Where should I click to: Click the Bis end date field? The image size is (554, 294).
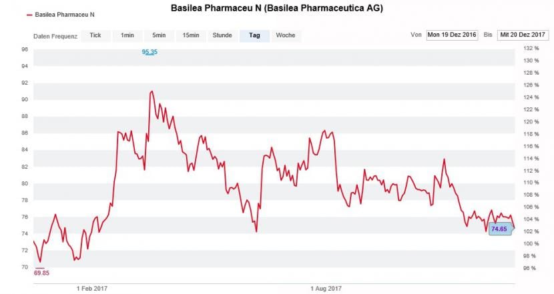(x=523, y=35)
